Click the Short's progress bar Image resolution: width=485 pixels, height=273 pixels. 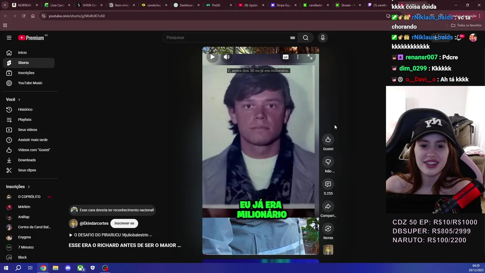(261, 254)
